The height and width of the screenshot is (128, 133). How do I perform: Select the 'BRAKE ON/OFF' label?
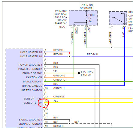click(x=32, y=82)
